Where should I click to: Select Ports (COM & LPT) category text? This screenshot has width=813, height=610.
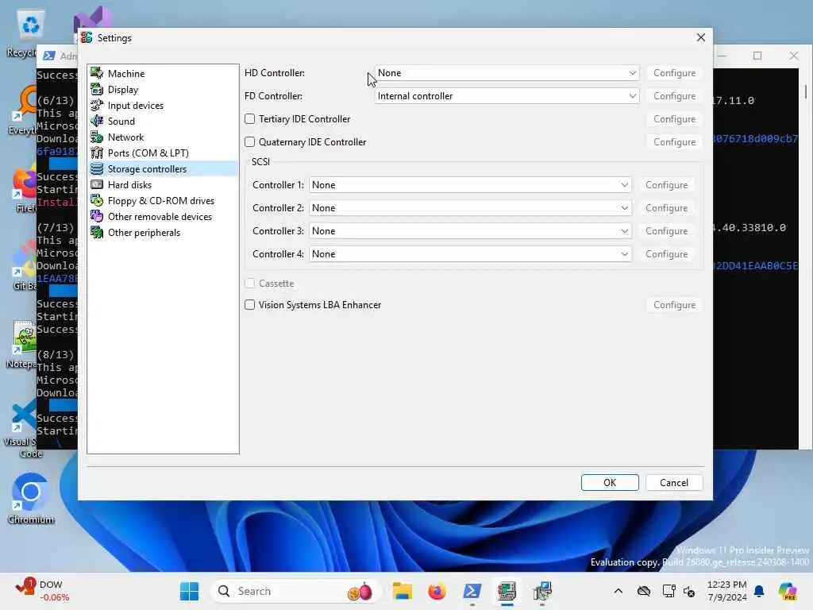pyautogui.click(x=148, y=153)
